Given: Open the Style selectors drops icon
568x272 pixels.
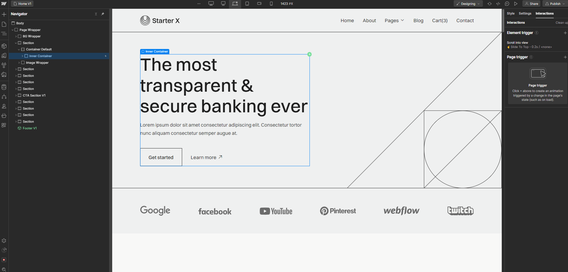Looking at the screenshot, I should pyautogui.click(x=4, y=65).
